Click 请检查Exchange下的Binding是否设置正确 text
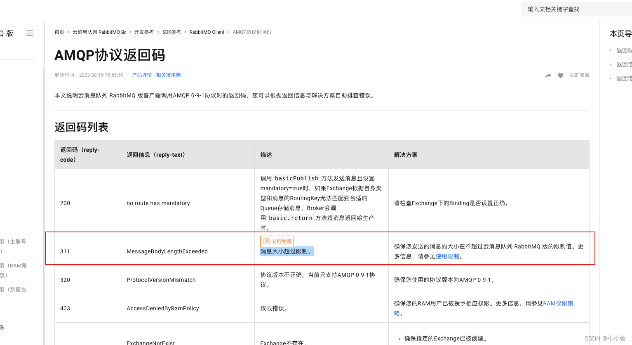Viewport: 632px width, 345px height. click(x=451, y=203)
